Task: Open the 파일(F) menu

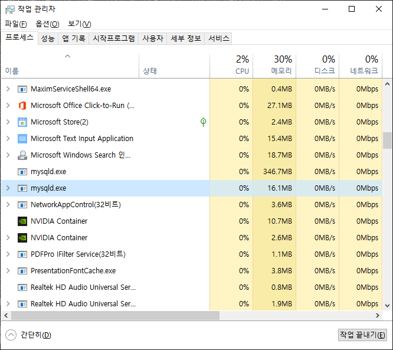Action: pos(16,24)
